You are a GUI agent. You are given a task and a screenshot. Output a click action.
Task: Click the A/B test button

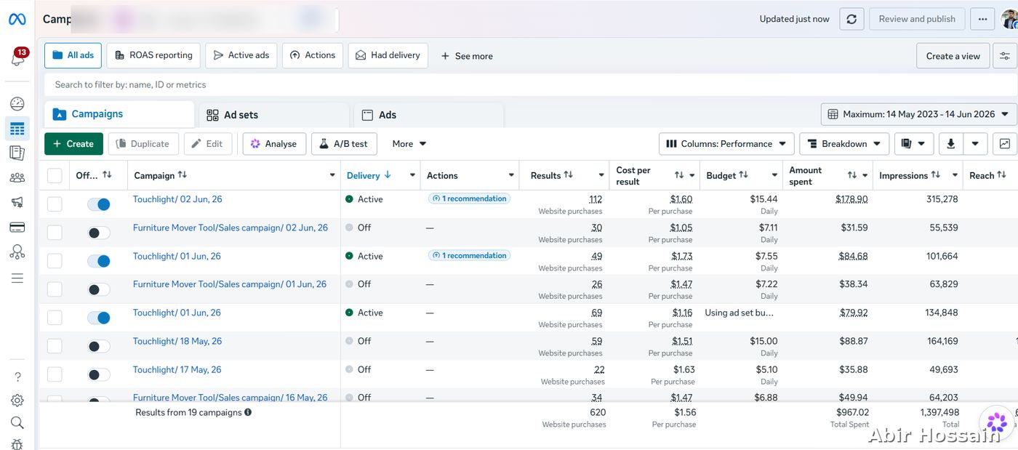point(345,144)
